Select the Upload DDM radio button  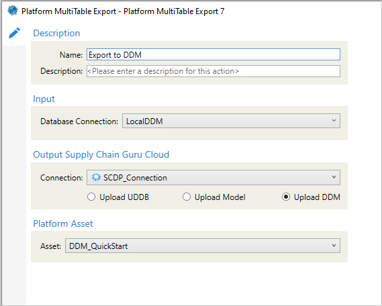coord(286,197)
